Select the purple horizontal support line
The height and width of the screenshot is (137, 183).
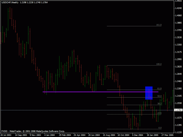[100, 92]
